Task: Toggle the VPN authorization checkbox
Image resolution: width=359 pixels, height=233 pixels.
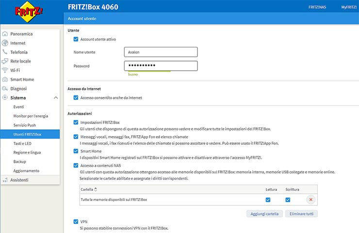Action: 76,222
